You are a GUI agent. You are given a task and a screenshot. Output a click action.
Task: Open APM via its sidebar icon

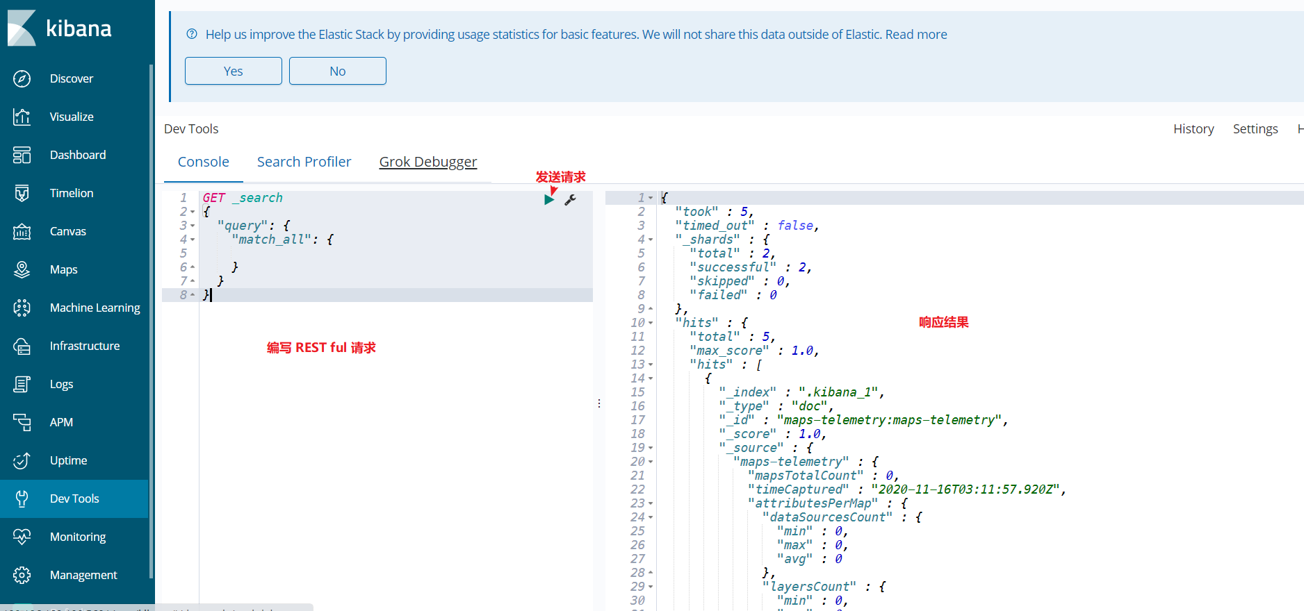tap(22, 422)
